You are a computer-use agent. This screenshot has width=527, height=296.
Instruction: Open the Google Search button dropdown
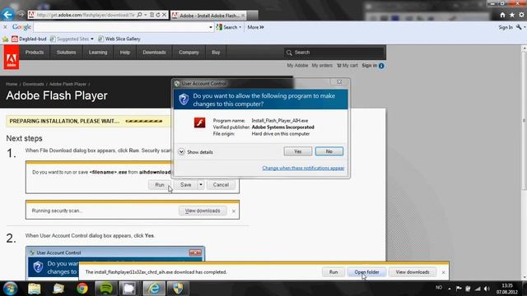pyautogui.click(x=240, y=27)
